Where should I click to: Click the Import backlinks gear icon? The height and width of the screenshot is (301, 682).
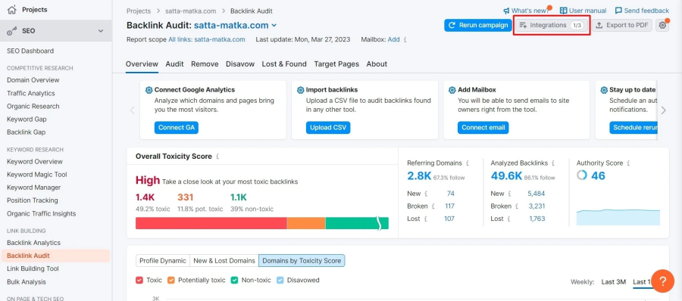coord(301,90)
